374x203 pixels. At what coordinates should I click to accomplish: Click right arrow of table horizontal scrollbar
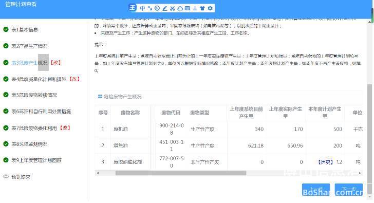360,173
